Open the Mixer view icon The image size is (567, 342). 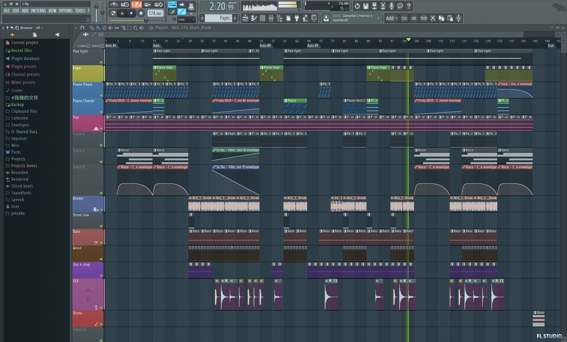(271, 18)
